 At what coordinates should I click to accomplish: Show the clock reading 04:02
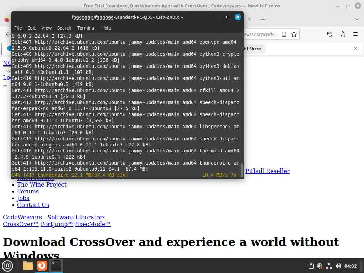[x=350, y=266]
